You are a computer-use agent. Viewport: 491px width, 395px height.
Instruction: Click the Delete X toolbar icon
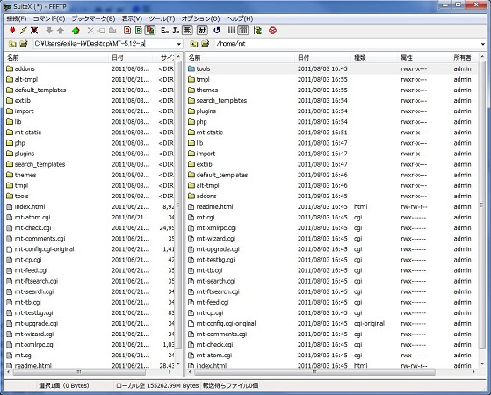coord(90,31)
